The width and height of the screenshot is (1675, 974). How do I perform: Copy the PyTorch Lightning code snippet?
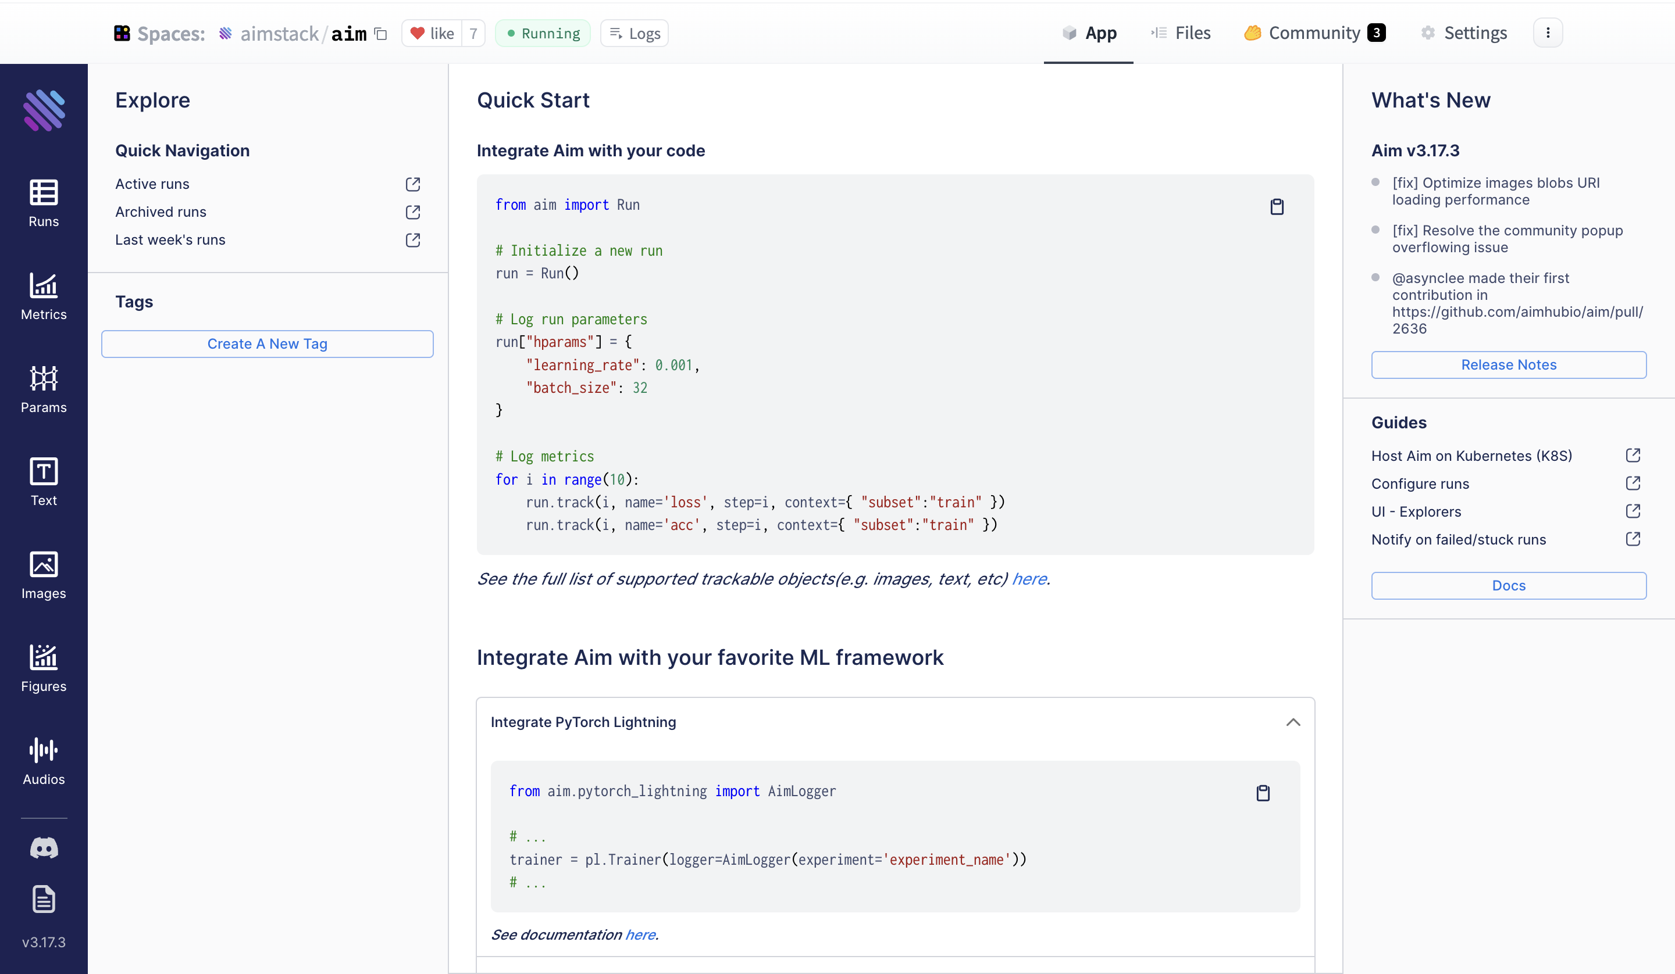pos(1263,793)
